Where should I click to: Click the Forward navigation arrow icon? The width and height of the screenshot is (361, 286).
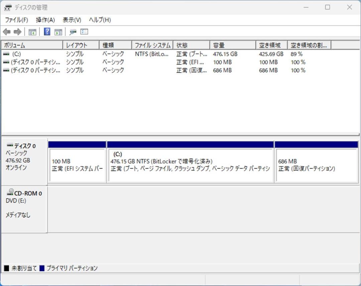coord(17,31)
